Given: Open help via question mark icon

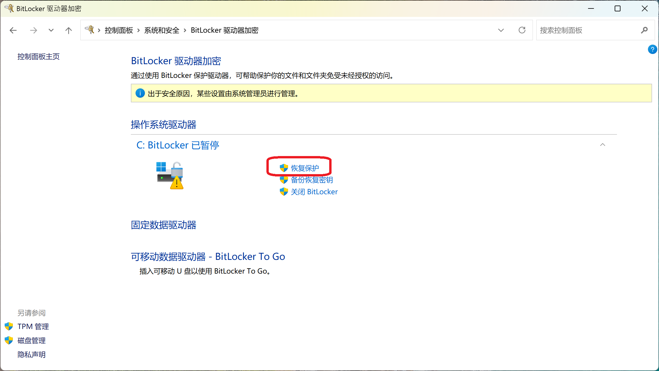Looking at the screenshot, I should tap(652, 49).
